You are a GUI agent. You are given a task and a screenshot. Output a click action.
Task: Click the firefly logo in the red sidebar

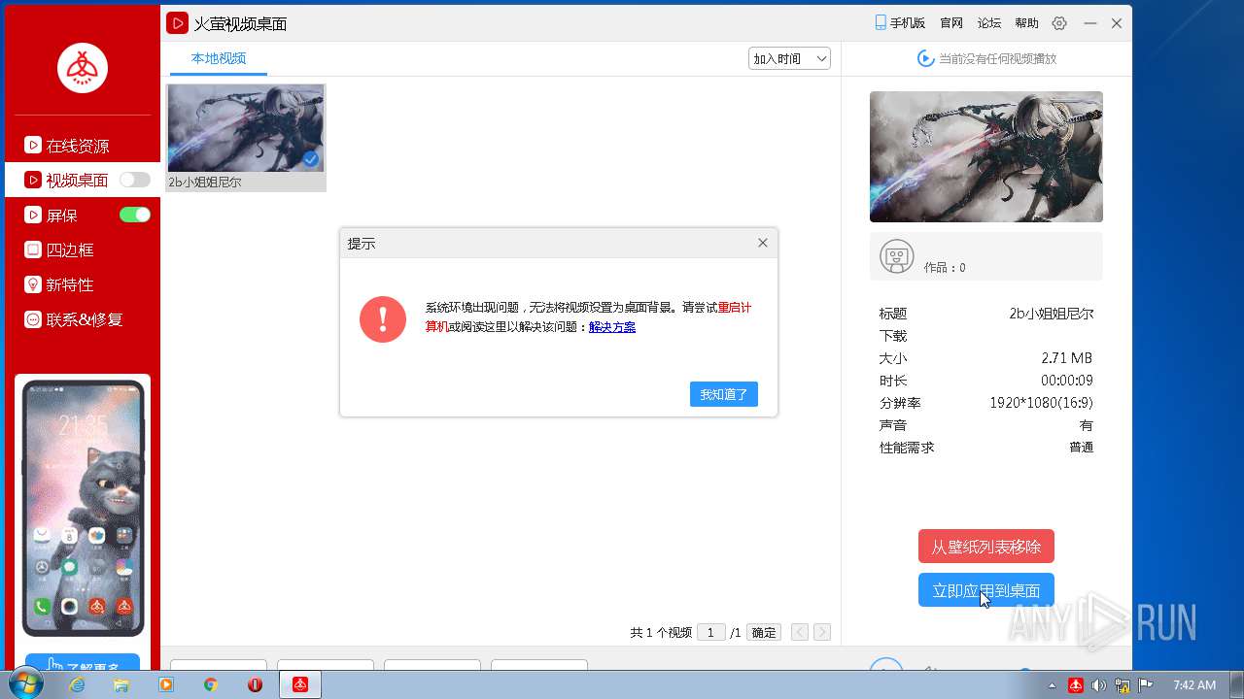pos(83,68)
